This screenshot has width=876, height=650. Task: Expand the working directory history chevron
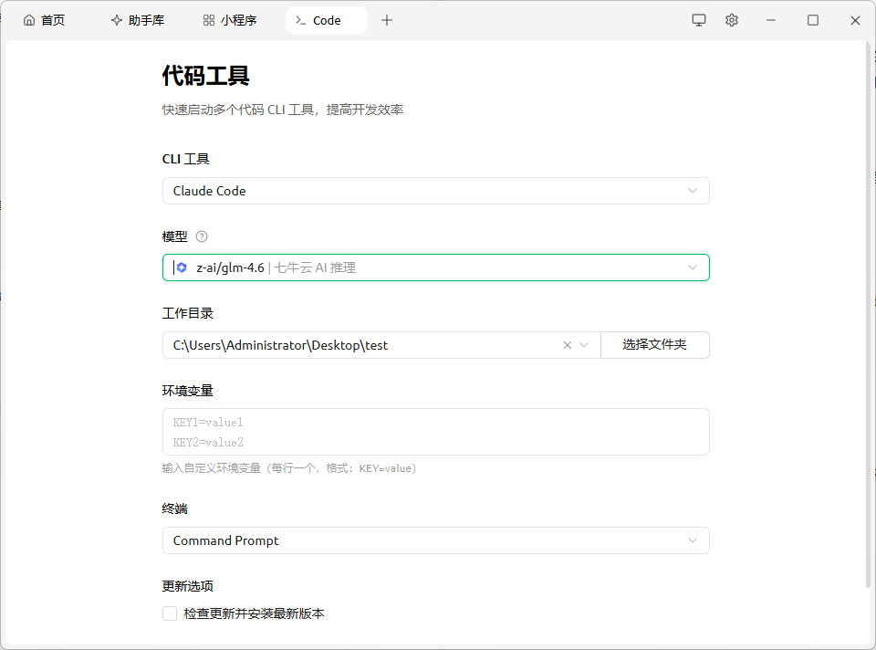[585, 345]
